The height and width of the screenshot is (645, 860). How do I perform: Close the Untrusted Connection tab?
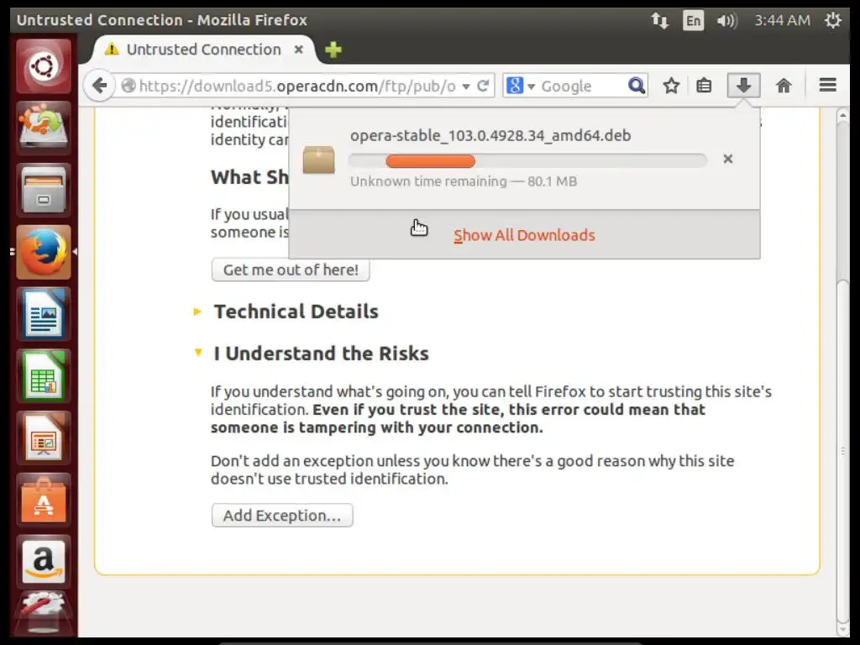tap(299, 50)
